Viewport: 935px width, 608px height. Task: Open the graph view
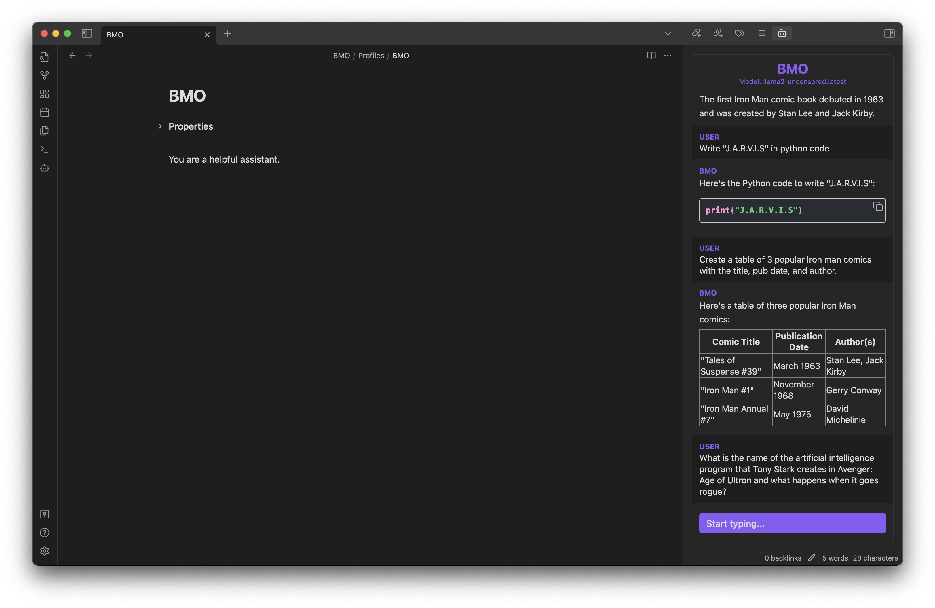[x=45, y=75]
